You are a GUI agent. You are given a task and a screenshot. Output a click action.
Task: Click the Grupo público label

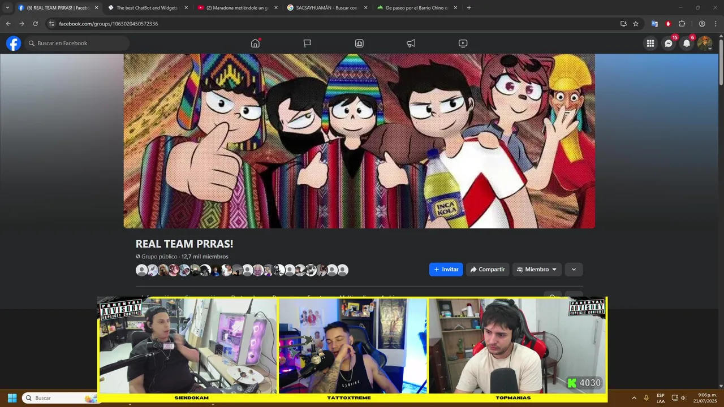[x=160, y=257]
